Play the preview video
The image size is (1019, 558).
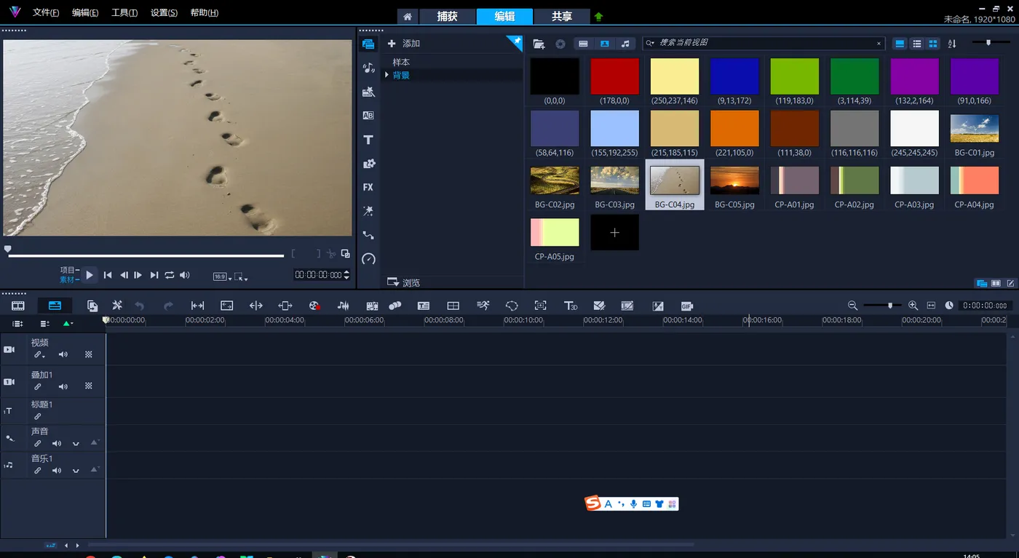coord(89,275)
